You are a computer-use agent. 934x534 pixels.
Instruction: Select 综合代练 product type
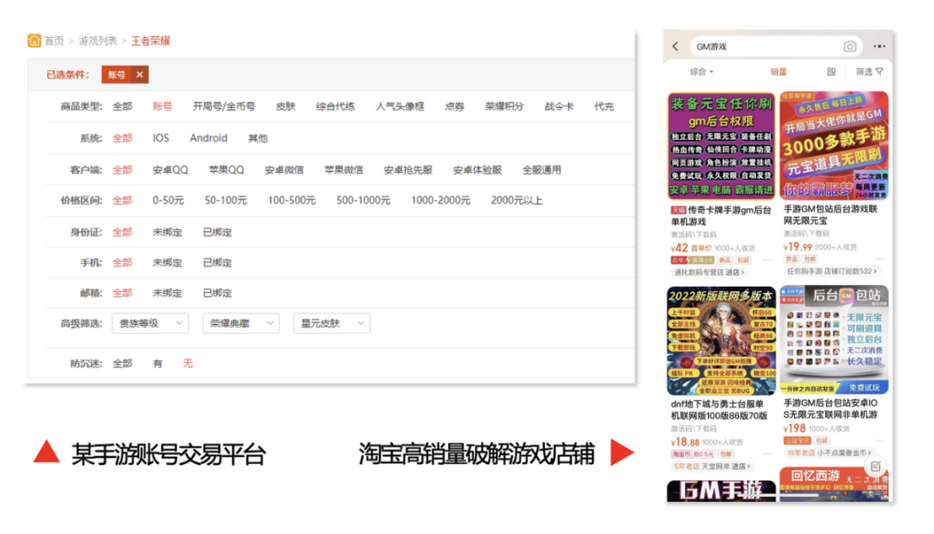336,106
